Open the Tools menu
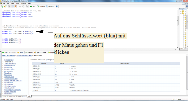Screen dimensions: 188x101 (x=18, y=4)
